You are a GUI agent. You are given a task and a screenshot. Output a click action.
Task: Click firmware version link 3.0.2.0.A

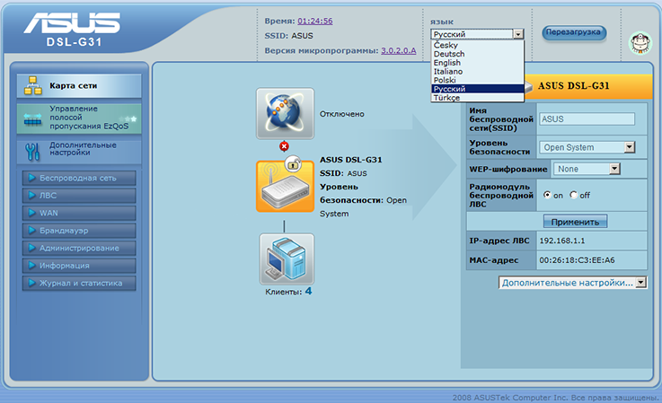[x=399, y=50]
